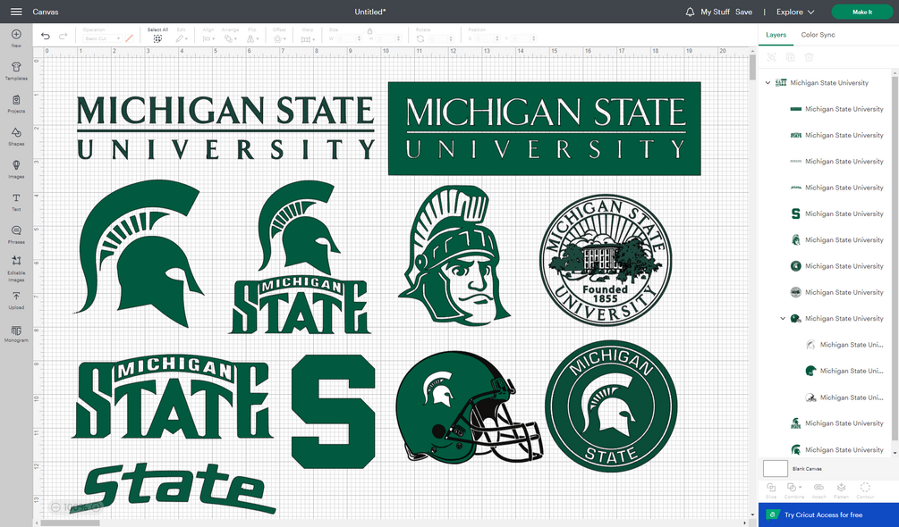This screenshot has width=899, height=527.
Task: Open the Warp dropdown
Action: 308,38
